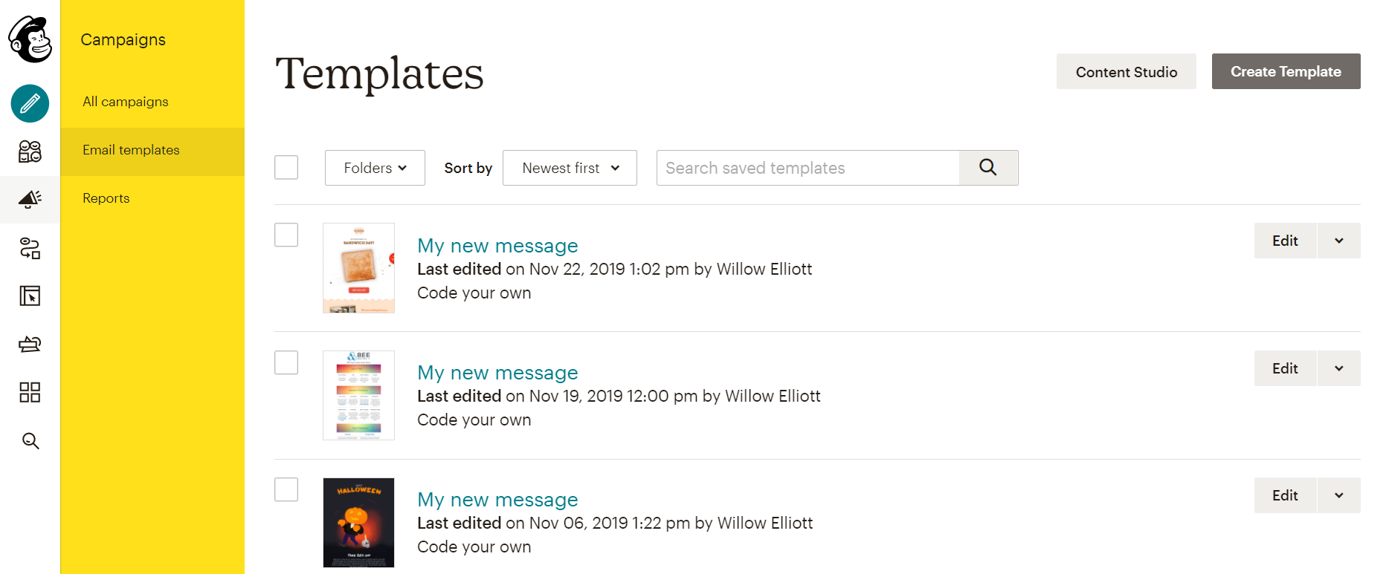Click the search templates magnifier button
Screen dimensions: 1389x574
click(988, 168)
